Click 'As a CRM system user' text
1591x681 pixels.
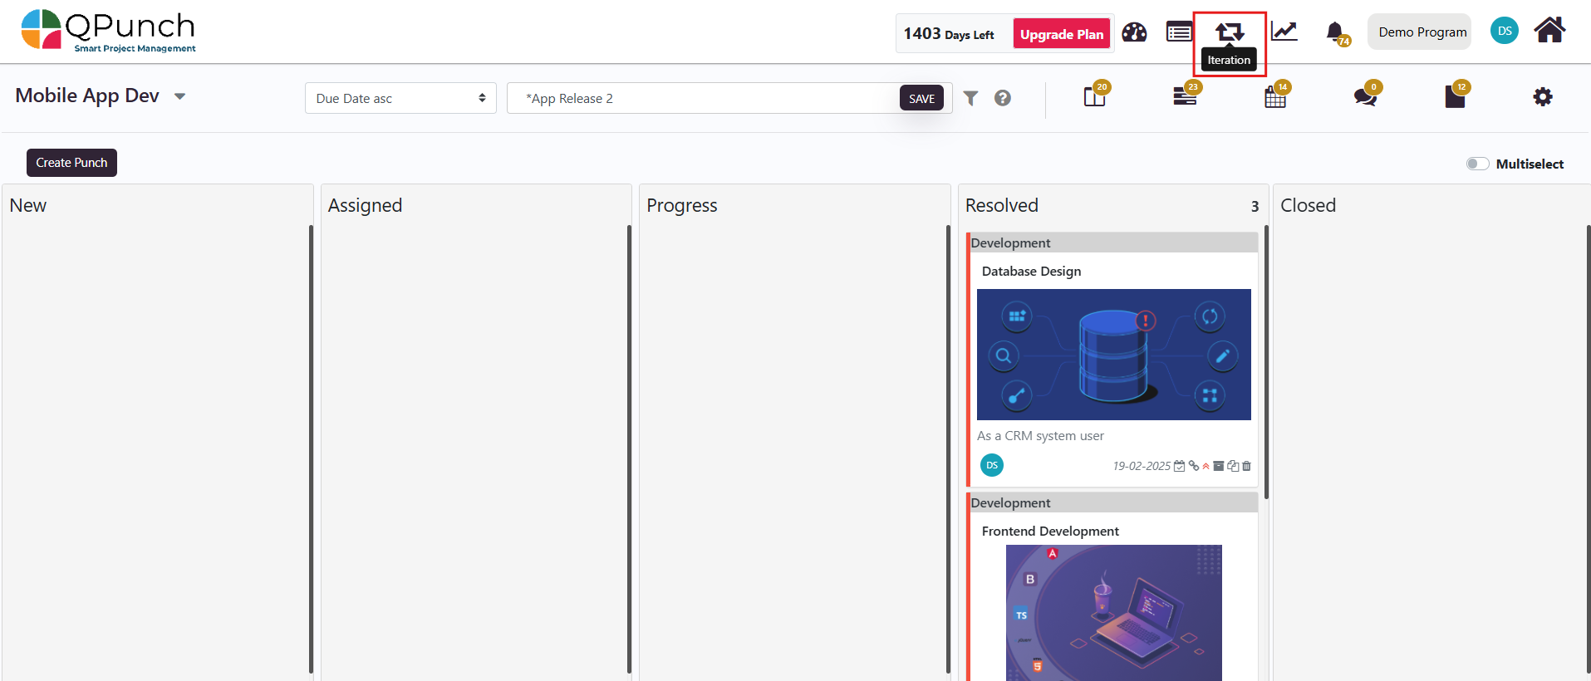click(x=1040, y=436)
